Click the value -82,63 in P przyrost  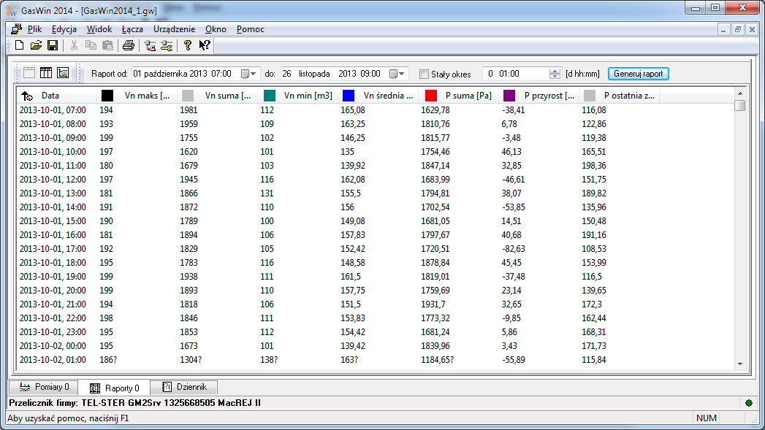pos(513,249)
